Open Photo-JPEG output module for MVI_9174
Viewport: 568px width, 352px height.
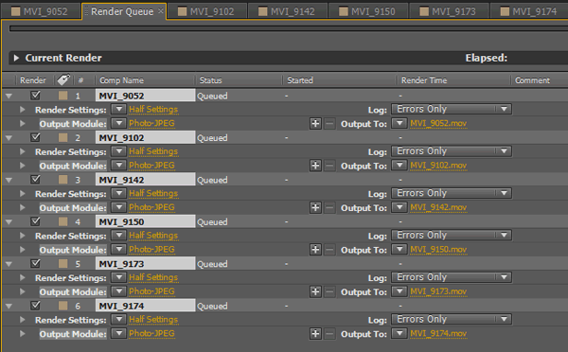click(x=151, y=333)
